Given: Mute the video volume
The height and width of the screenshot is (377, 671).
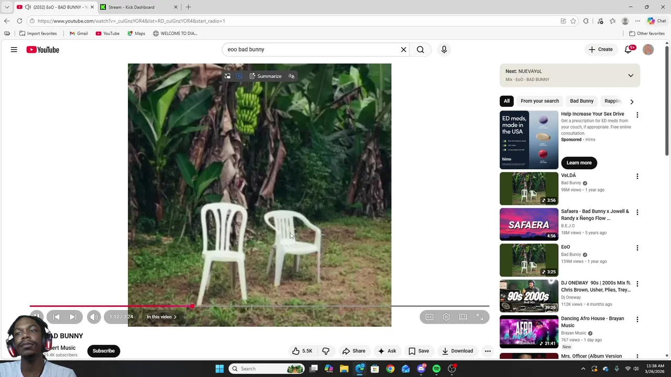Looking at the screenshot, I should [x=94, y=317].
